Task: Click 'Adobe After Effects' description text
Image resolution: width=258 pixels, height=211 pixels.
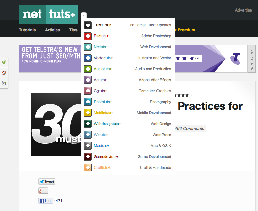Action: [155, 80]
